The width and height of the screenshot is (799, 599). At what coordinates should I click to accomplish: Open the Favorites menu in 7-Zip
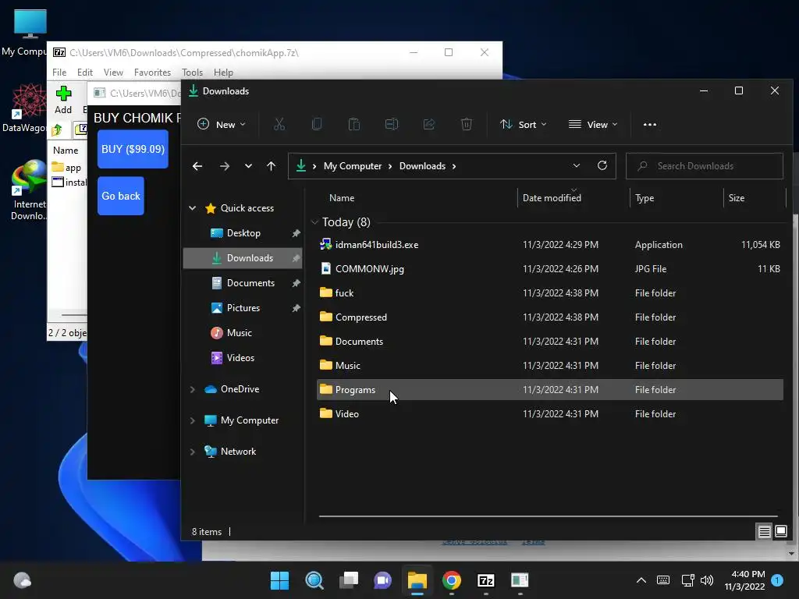152,73
